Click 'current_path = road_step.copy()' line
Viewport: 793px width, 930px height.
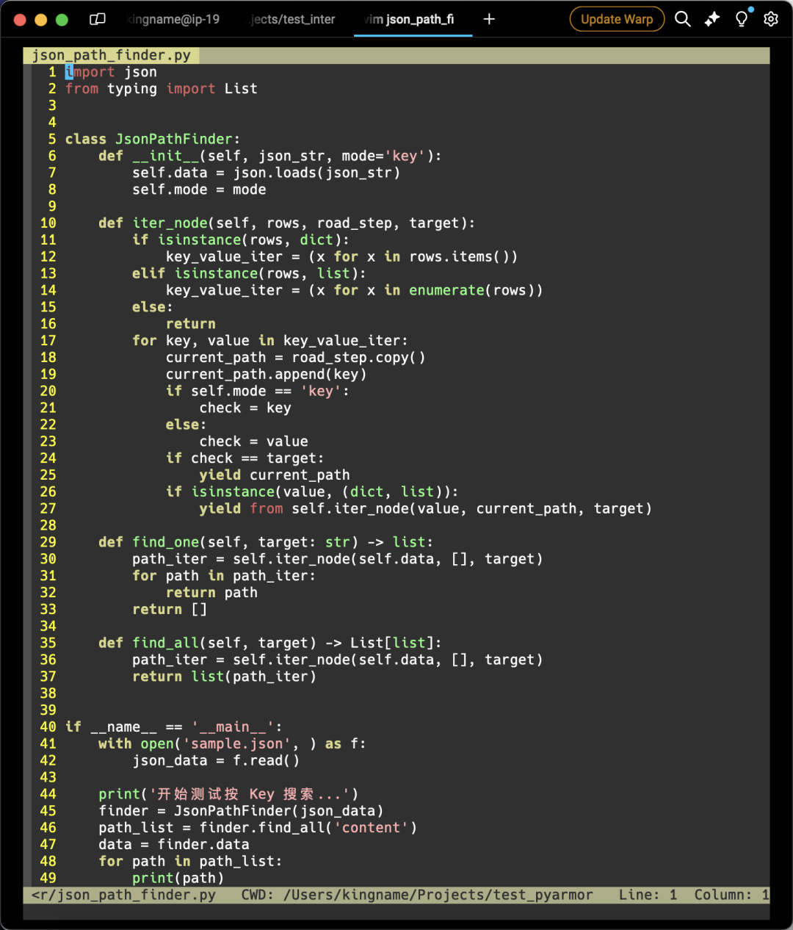click(x=295, y=358)
